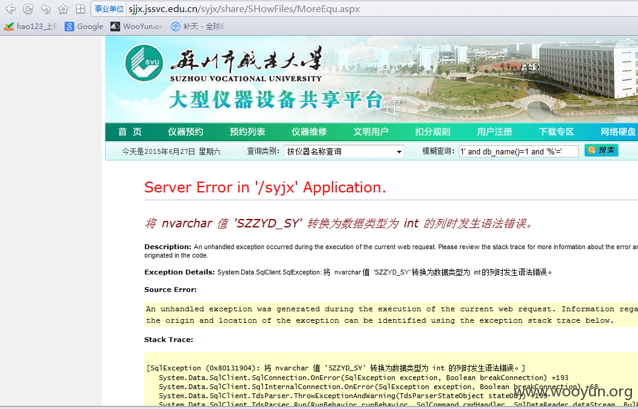Open the WooYun.org bookmark

pos(137,27)
